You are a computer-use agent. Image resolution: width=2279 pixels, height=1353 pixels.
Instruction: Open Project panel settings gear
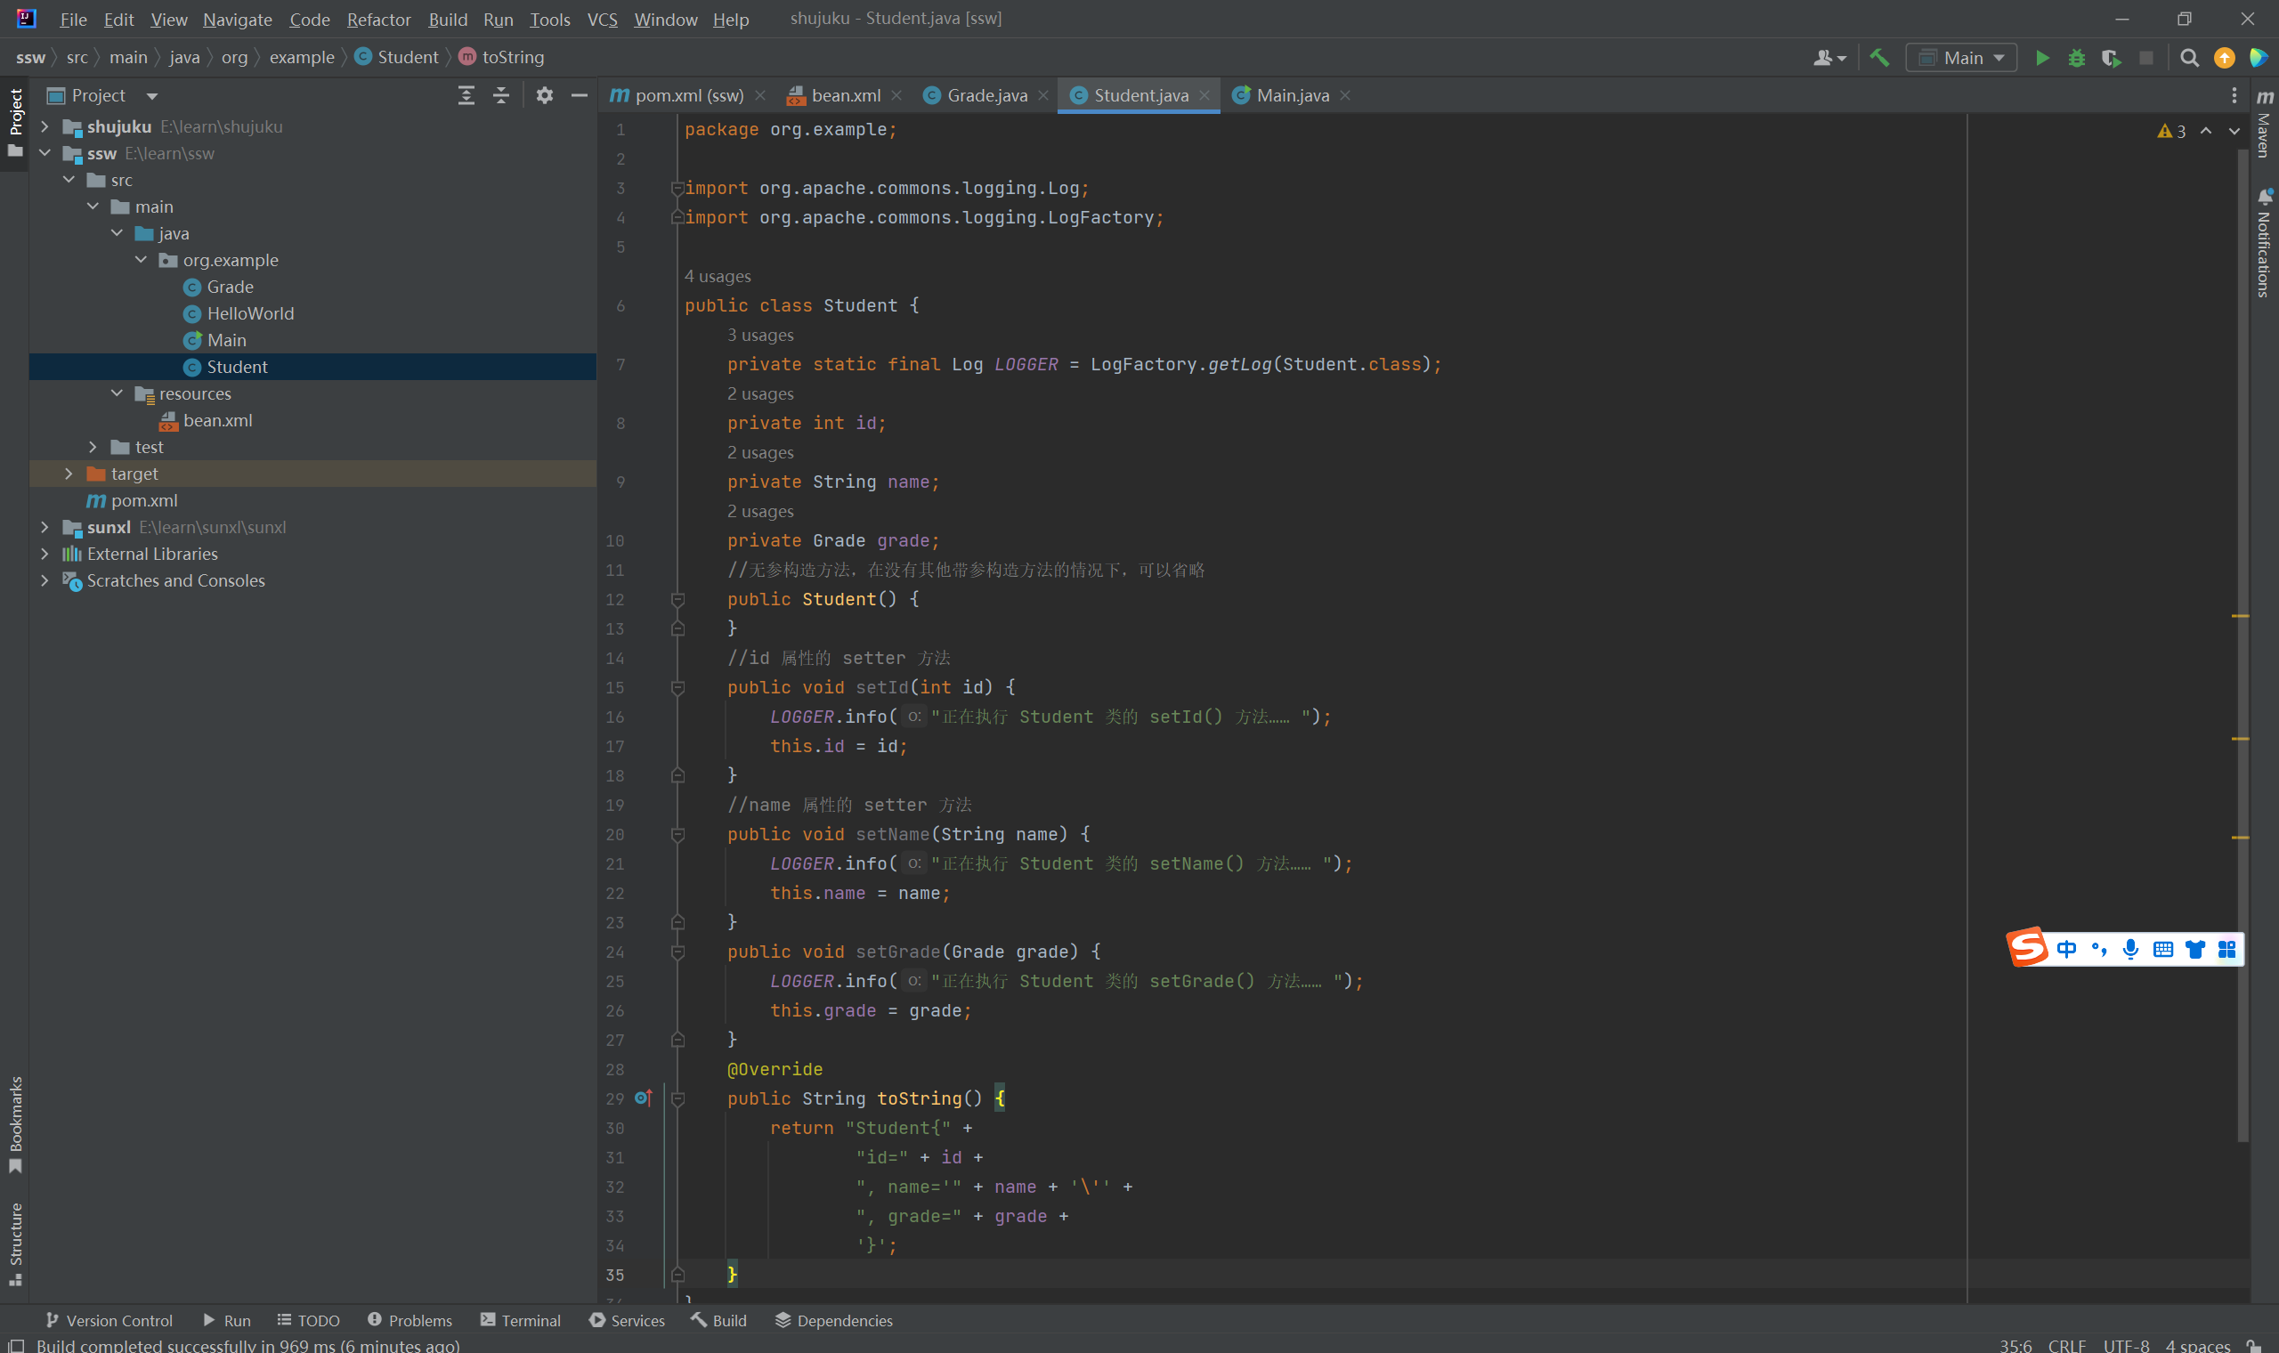tap(544, 96)
